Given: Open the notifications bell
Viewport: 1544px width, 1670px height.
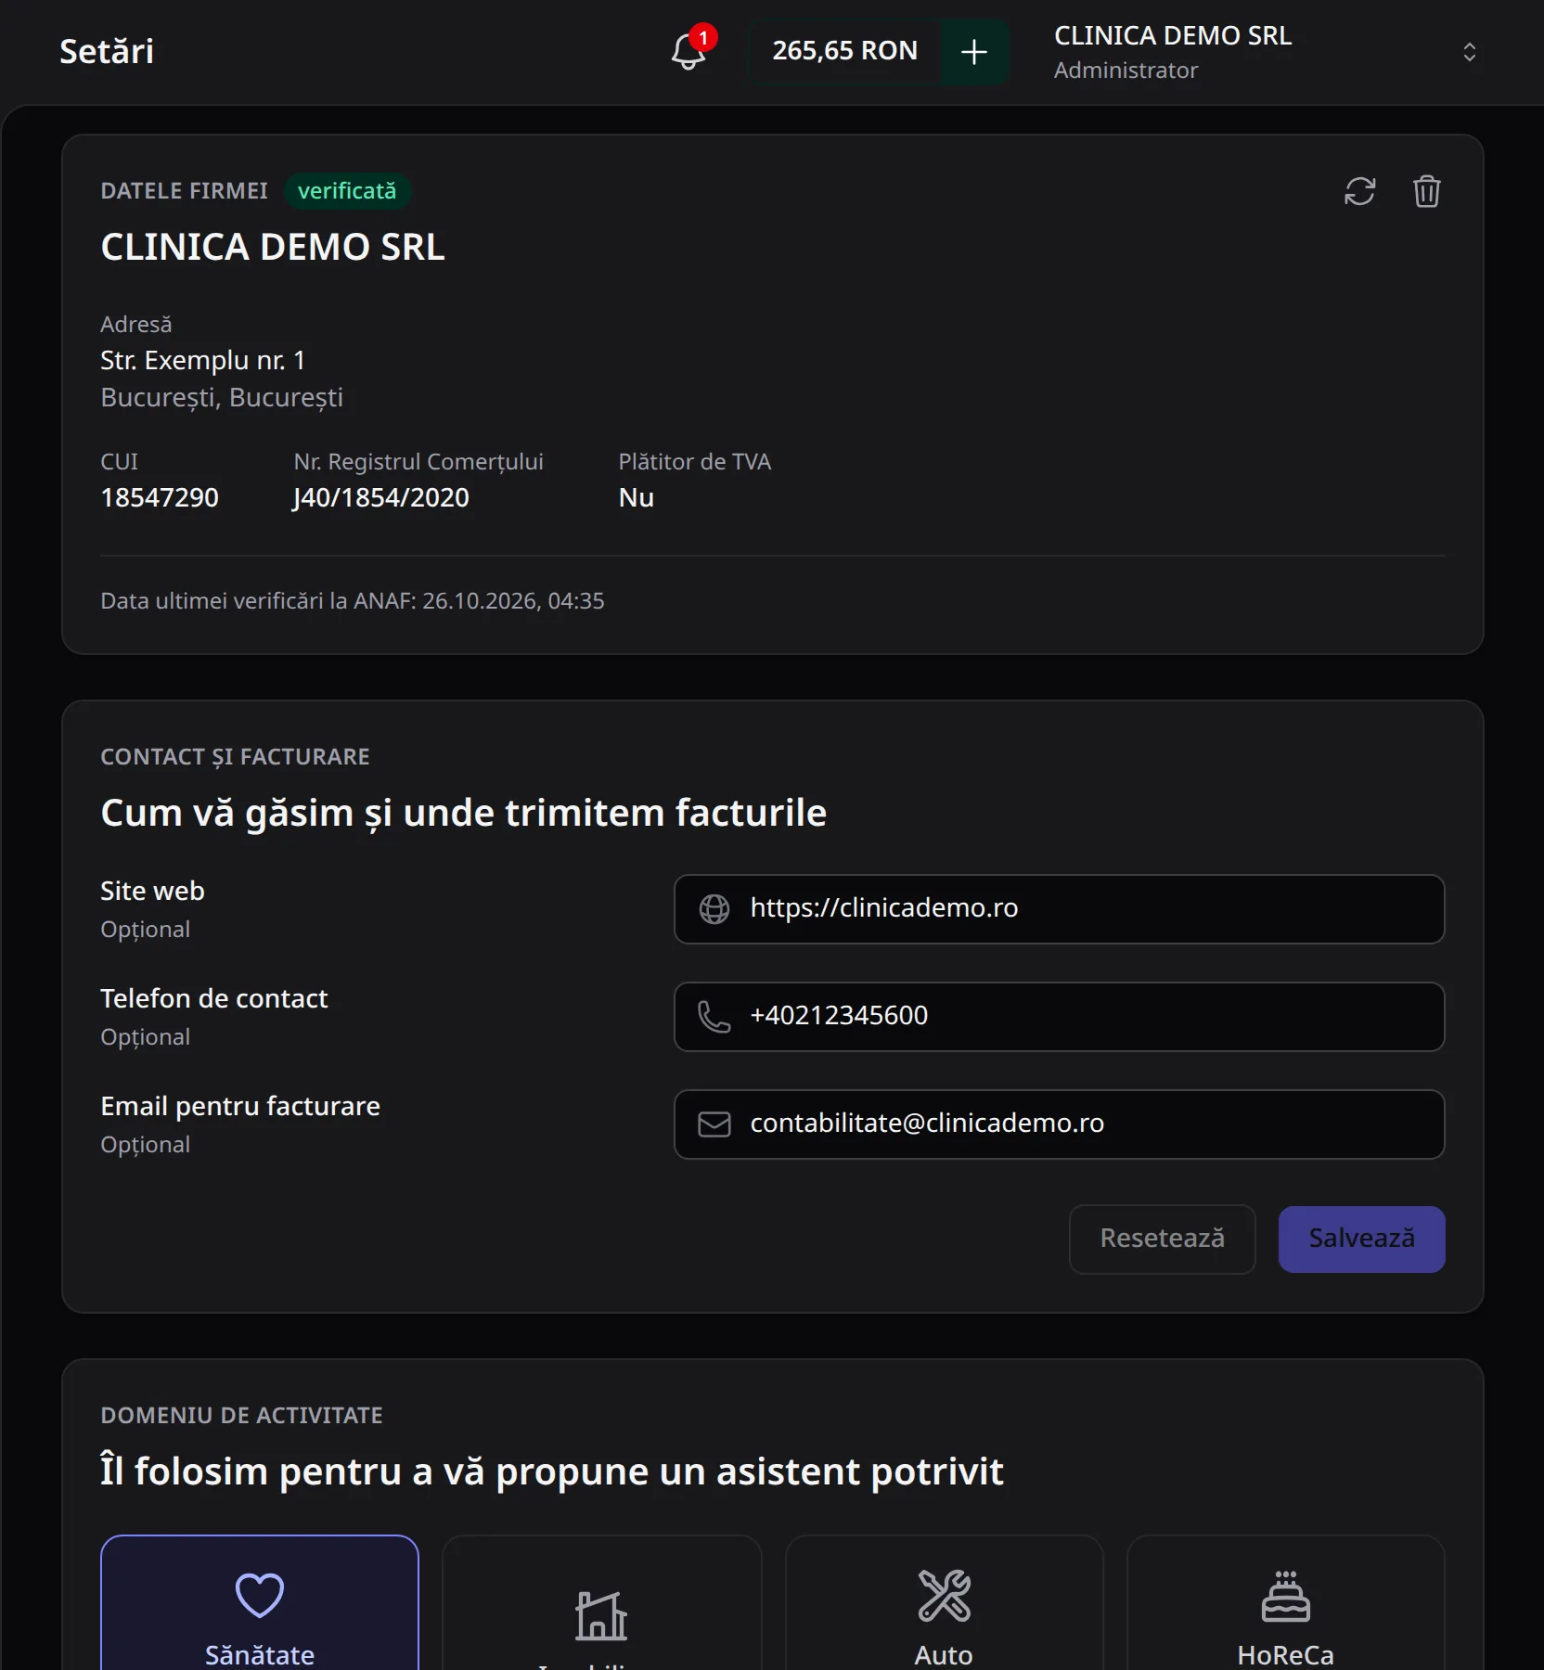Looking at the screenshot, I should tap(688, 52).
